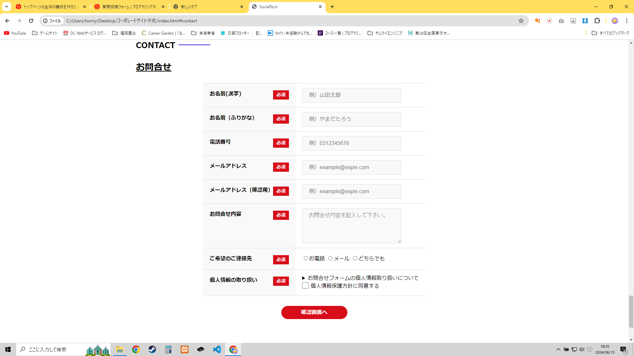Select the お電話 radio option
The width and height of the screenshot is (634, 356).
[306, 258]
